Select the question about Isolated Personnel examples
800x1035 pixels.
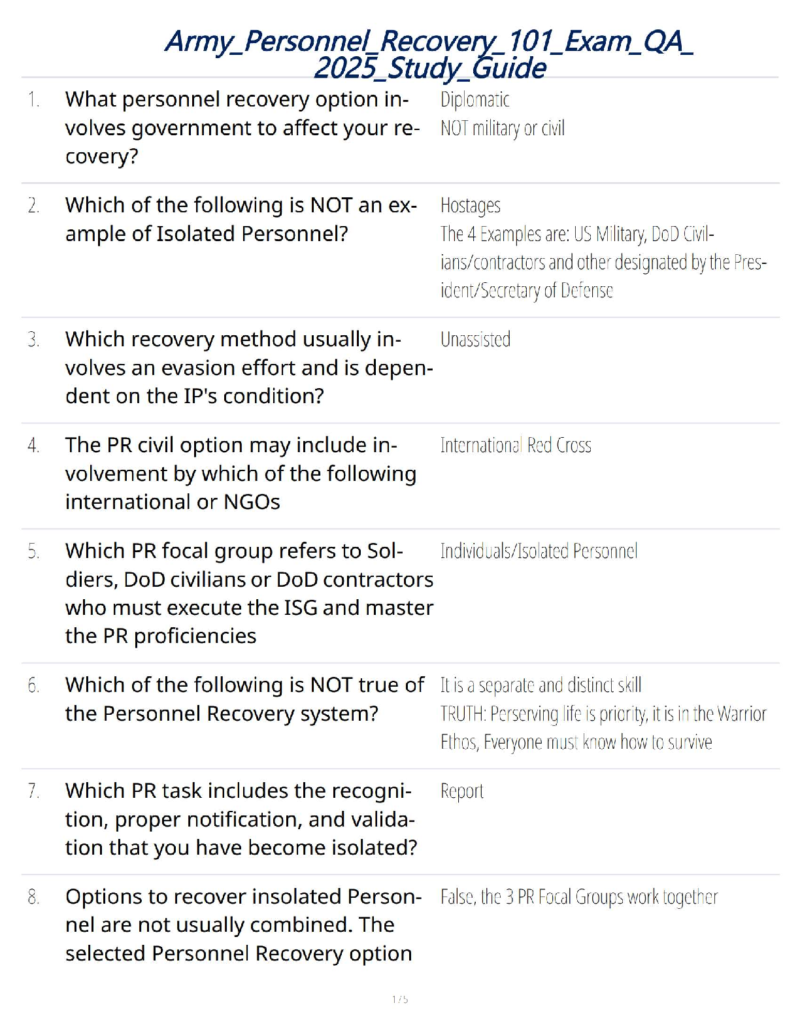pos(241,220)
